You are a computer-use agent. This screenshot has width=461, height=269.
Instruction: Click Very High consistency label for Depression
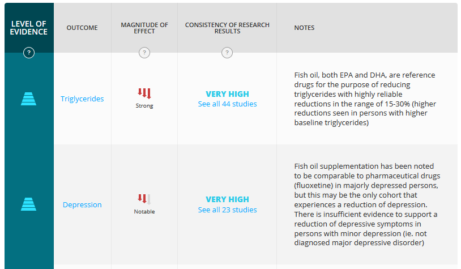(227, 199)
